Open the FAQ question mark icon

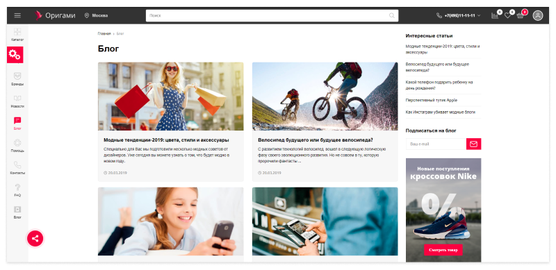[17, 187]
